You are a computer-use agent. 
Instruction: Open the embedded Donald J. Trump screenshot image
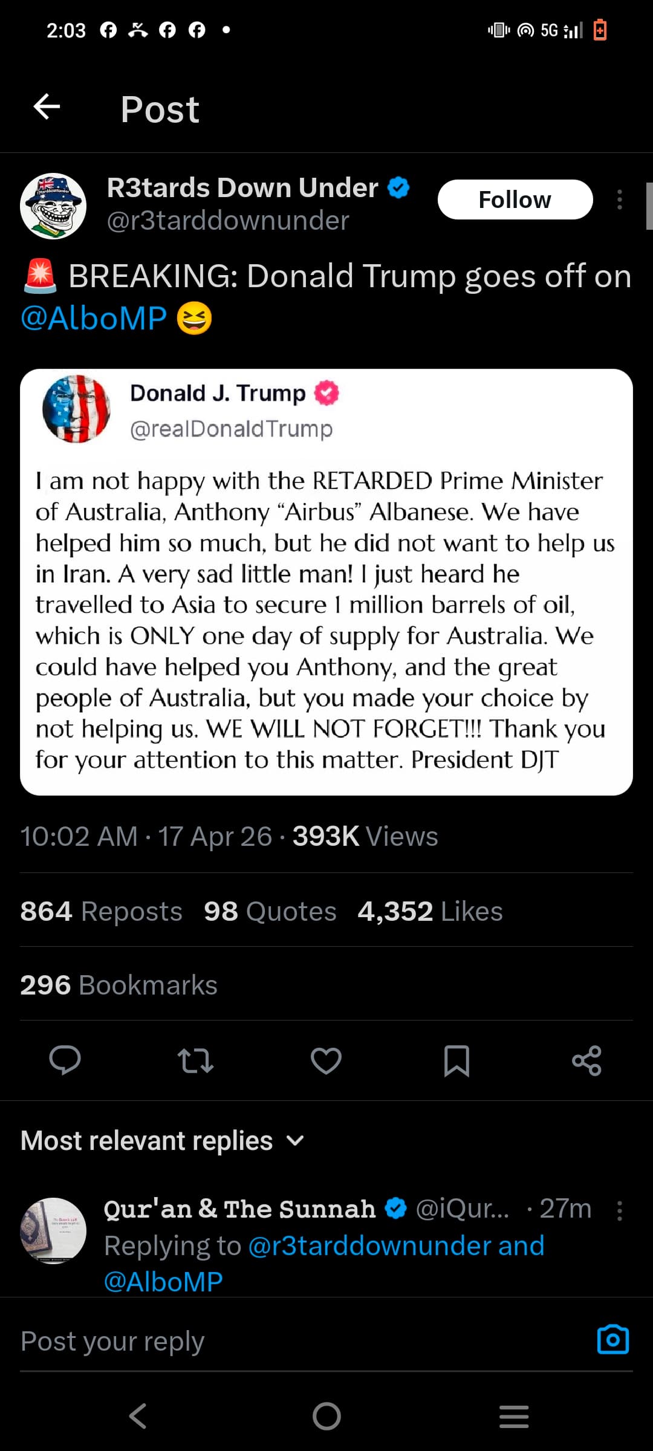click(326, 582)
